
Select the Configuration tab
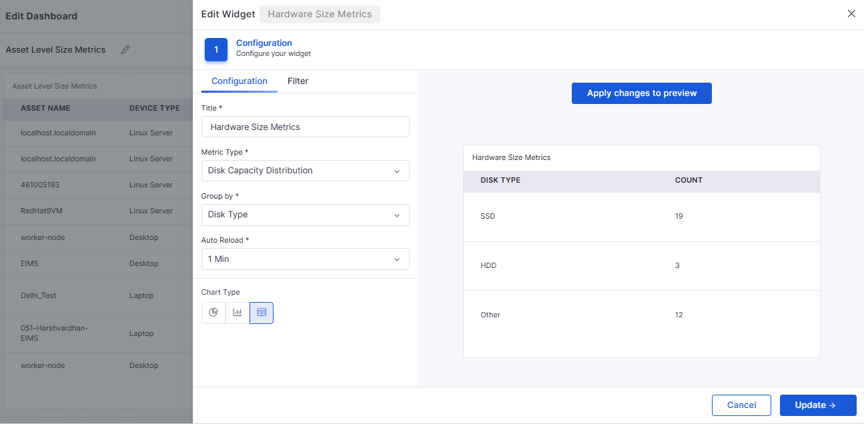(239, 81)
